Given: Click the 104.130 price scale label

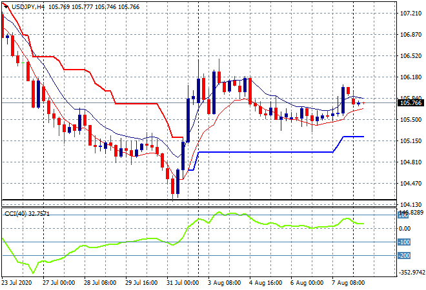Looking at the screenshot, I should pos(411,204).
